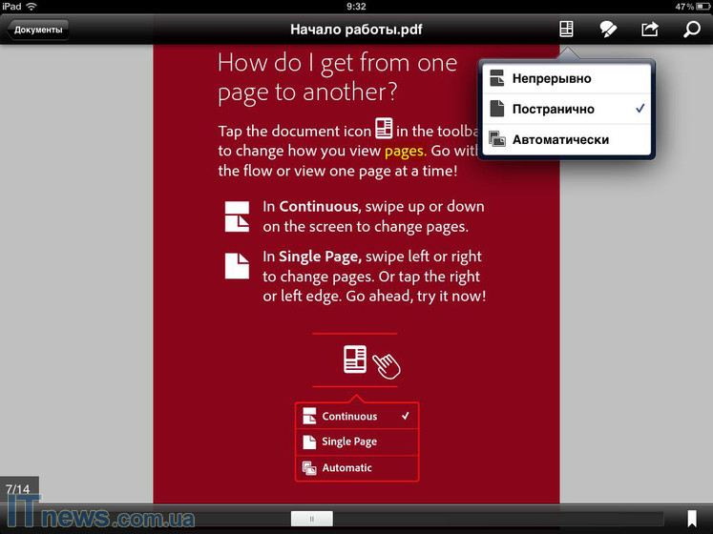
Task: Tap the highlighted yellow word "pages"
Action: 405,151
